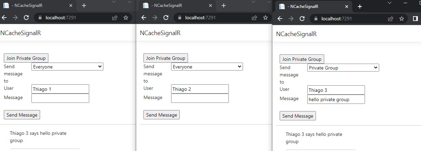Open the Private Group recipient dropdown
Screen dimensions: 421x151
click(343, 68)
